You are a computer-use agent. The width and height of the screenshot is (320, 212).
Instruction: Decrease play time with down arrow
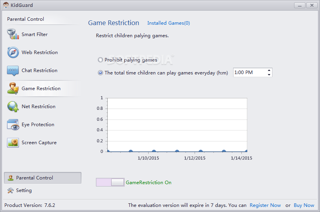pyautogui.click(x=269, y=75)
